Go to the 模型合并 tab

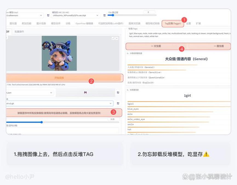[56, 24]
